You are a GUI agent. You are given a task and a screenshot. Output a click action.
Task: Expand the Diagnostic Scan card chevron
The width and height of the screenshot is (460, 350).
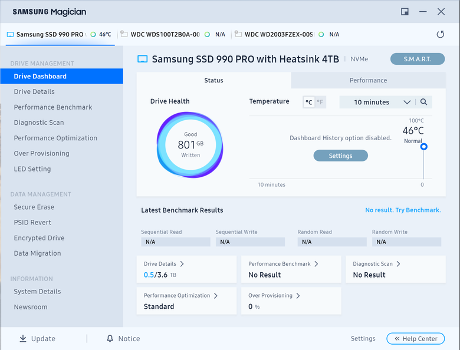(398, 264)
